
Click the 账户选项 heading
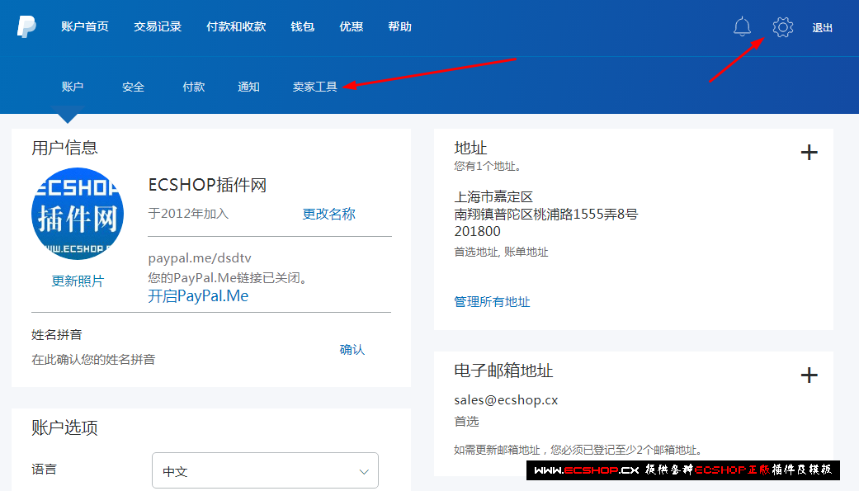click(x=64, y=427)
